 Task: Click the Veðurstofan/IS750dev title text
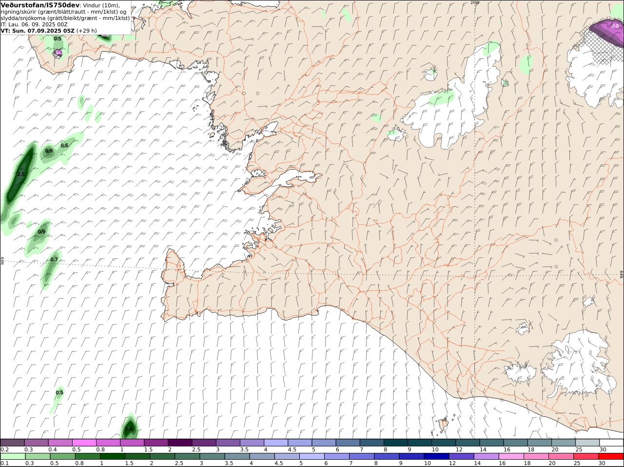40,5
